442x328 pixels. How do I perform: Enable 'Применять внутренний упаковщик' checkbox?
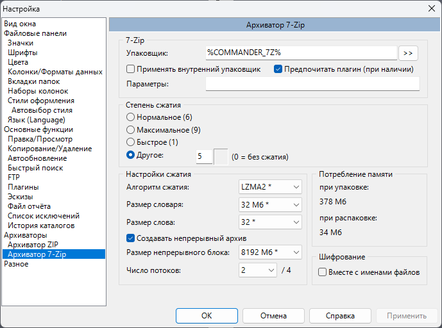pyautogui.click(x=130, y=69)
